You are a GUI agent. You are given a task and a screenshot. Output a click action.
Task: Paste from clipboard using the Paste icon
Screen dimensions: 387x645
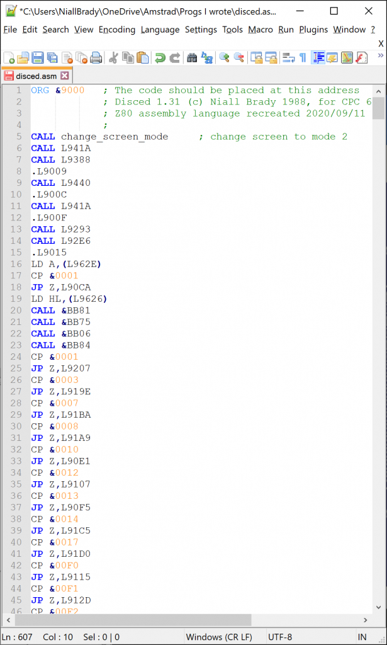point(142,58)
